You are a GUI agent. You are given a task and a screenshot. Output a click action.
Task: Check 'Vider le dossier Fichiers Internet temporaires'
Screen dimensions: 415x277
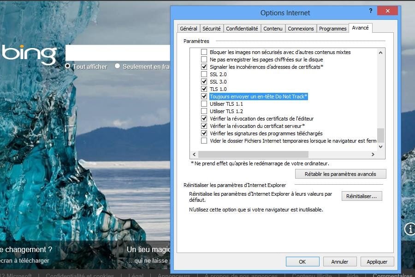click(x=204, y=141)
